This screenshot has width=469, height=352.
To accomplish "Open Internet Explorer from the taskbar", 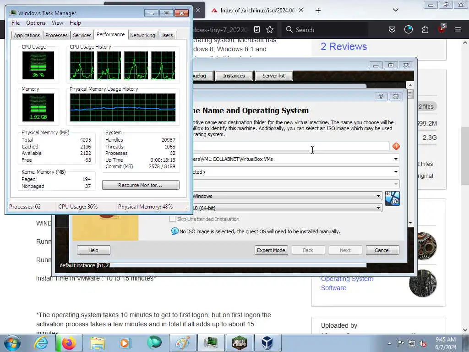I will click(x=41, y=343).
